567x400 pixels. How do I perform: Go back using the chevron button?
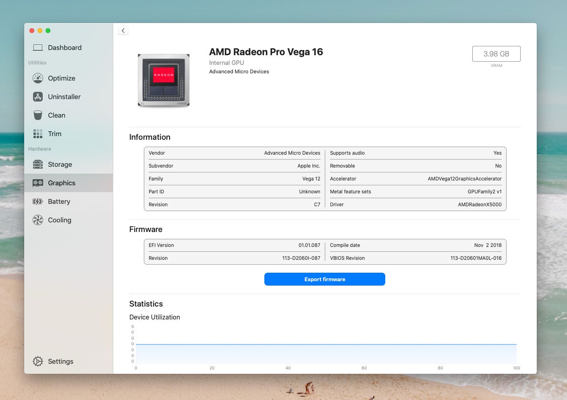[x=123, y=31]
